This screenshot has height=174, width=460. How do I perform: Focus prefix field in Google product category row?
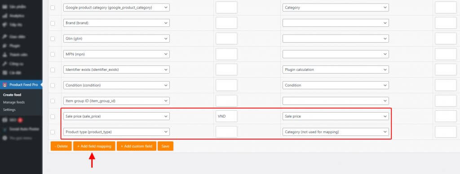[226, 8]
